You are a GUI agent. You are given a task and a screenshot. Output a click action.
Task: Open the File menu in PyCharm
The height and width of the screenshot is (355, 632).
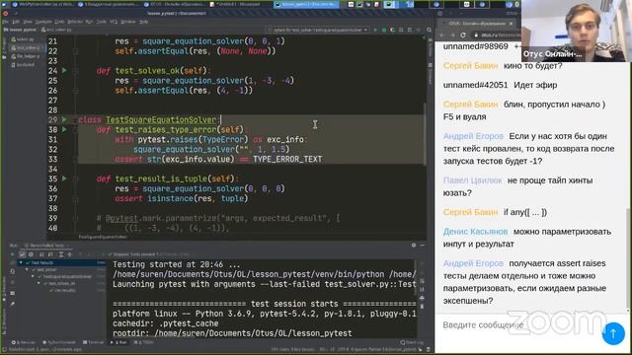[5, 22]
